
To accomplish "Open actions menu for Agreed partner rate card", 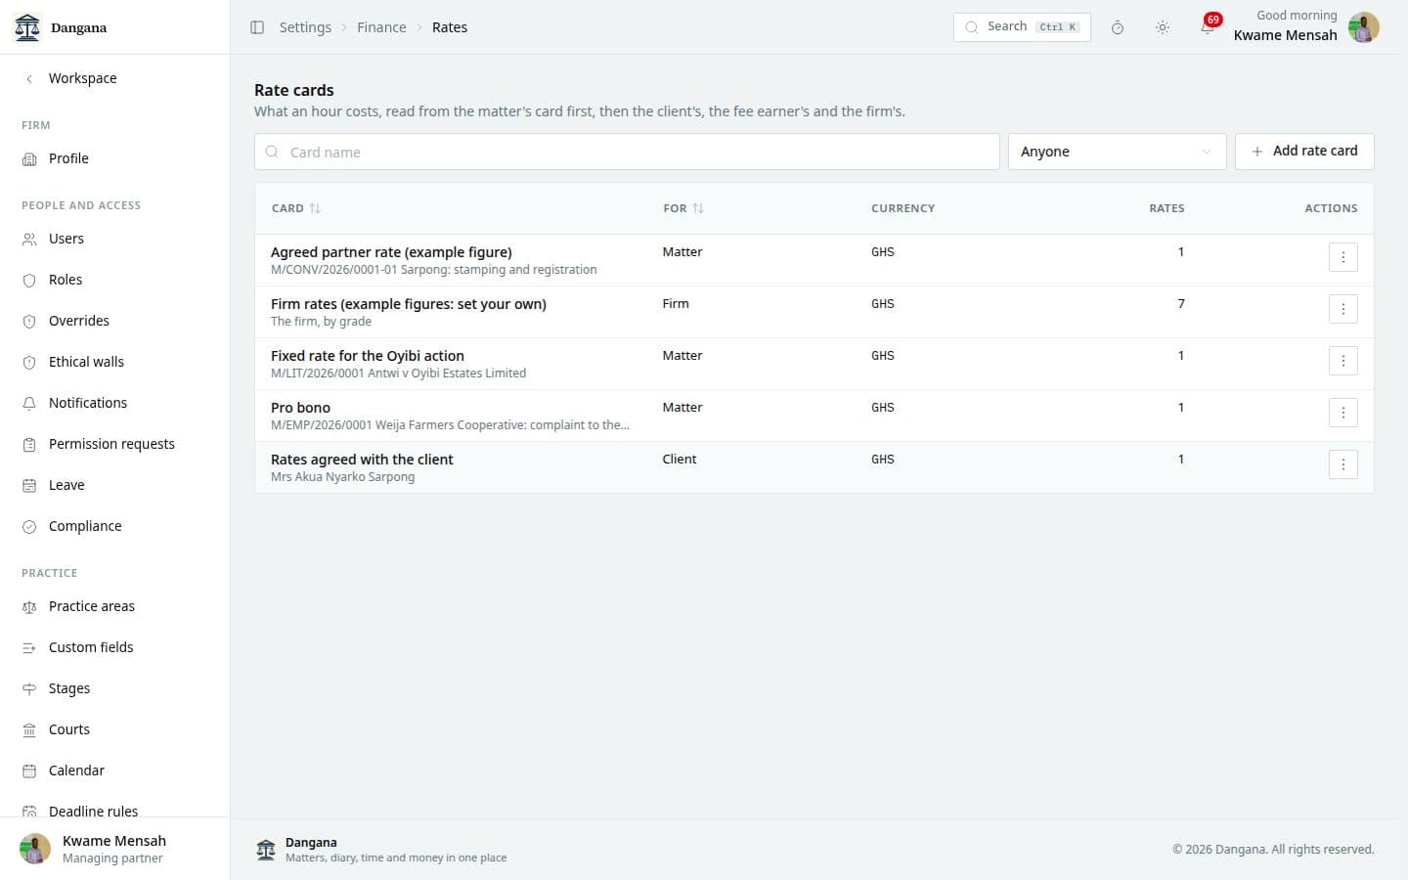I will 1343,257.
